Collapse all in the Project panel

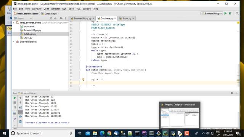tap(55, 18)
